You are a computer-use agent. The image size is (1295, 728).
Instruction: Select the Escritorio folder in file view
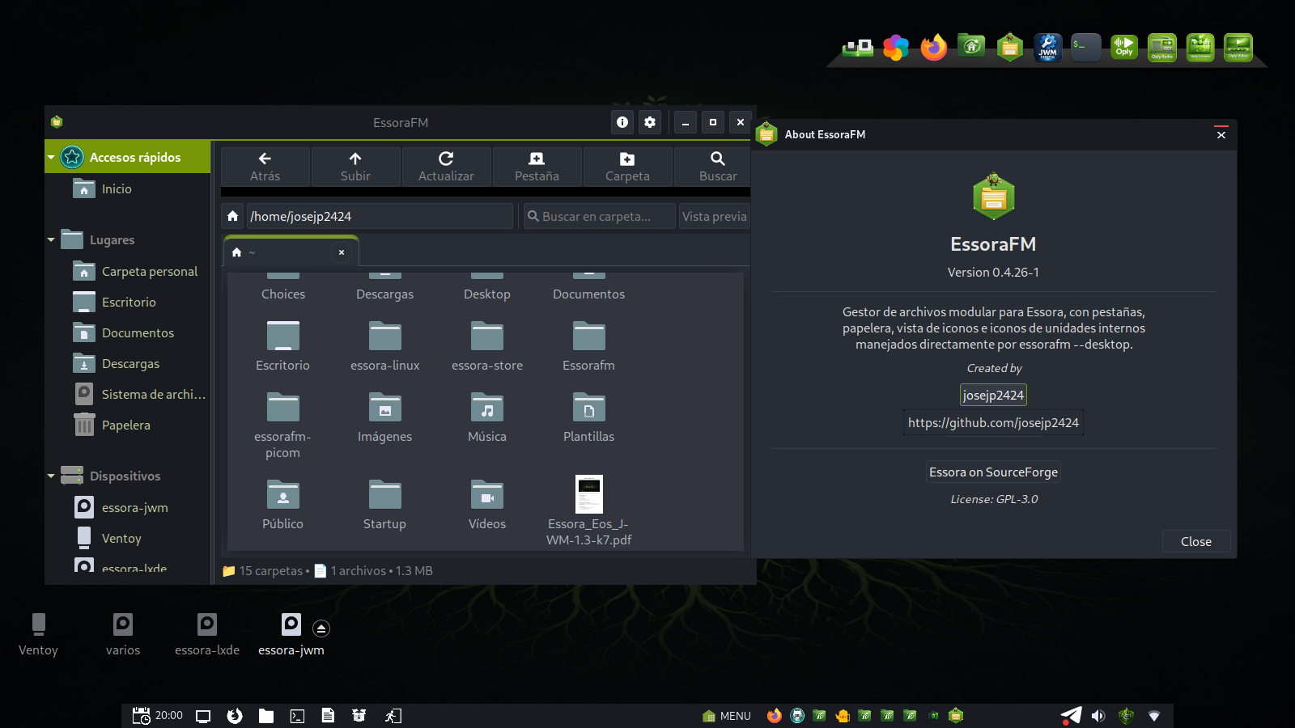click(x=282, y=346)
